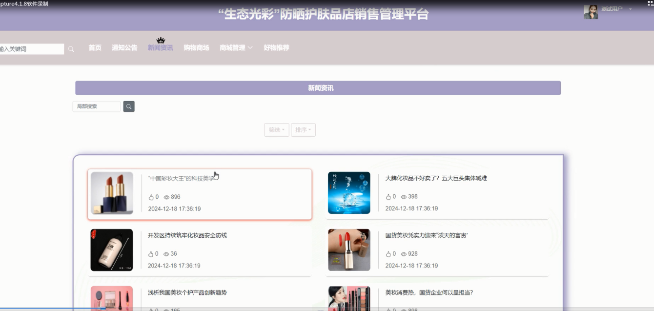
Task: Open the 测试用户 account dropdown arrow
Action: [x=630, y=9]
